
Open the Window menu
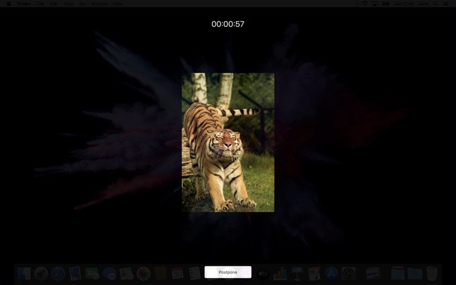[x=99, y=4]
